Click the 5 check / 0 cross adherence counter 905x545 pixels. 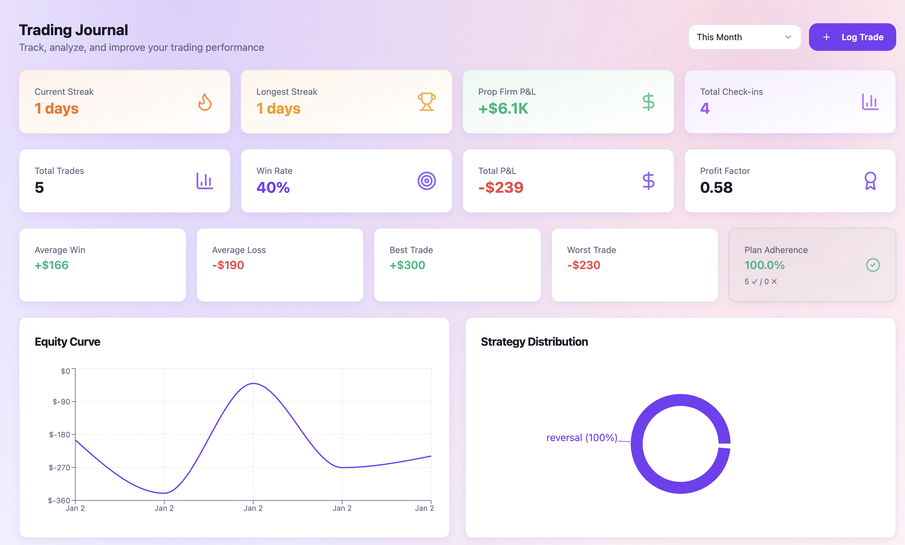tap(761, 282)
